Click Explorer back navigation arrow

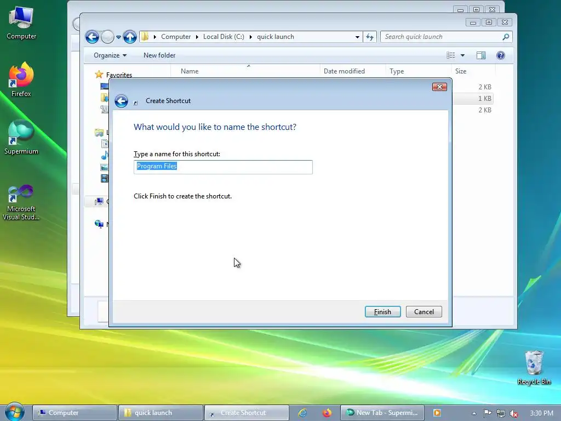click(92, 37)
